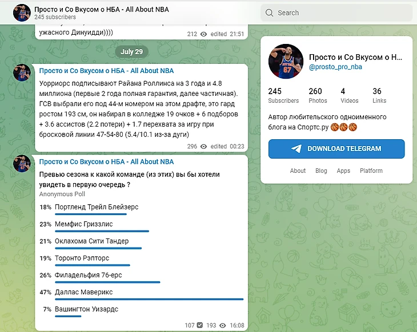Open the 'edited 21:51' timestamp

(x=227, y=34)
